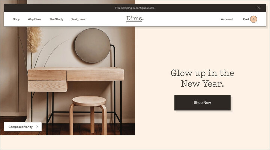Screen dimensions: 270x150
Task: Click the Shop Now button
Action: coord(202,103)
